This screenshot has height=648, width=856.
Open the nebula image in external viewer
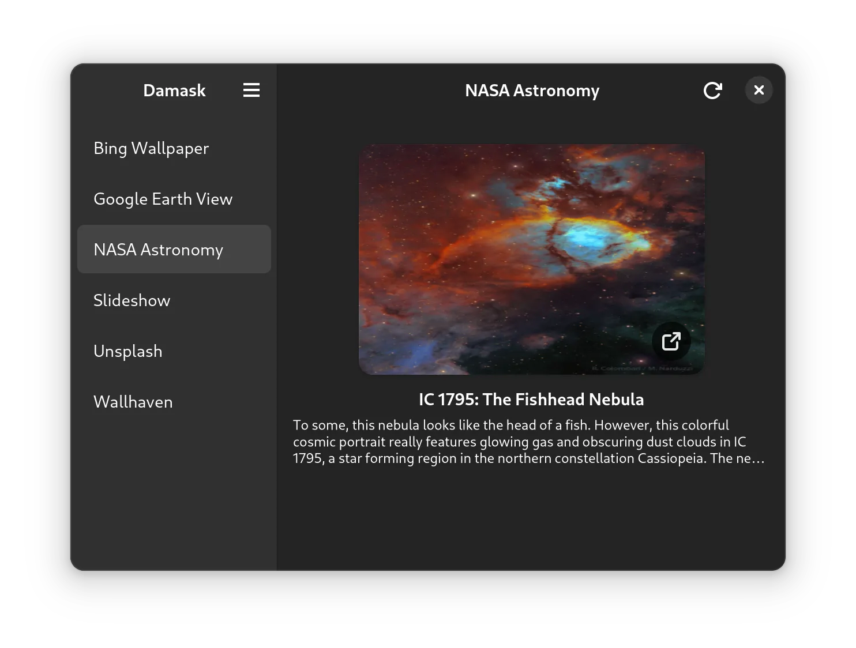click(x=671, y=341)
